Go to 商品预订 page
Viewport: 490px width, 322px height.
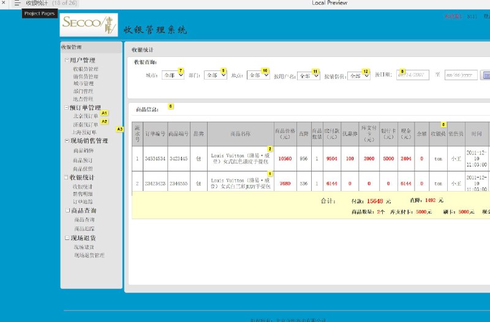83,160
